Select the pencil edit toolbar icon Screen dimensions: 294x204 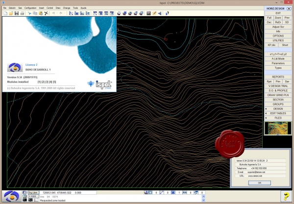coord(154,13)
